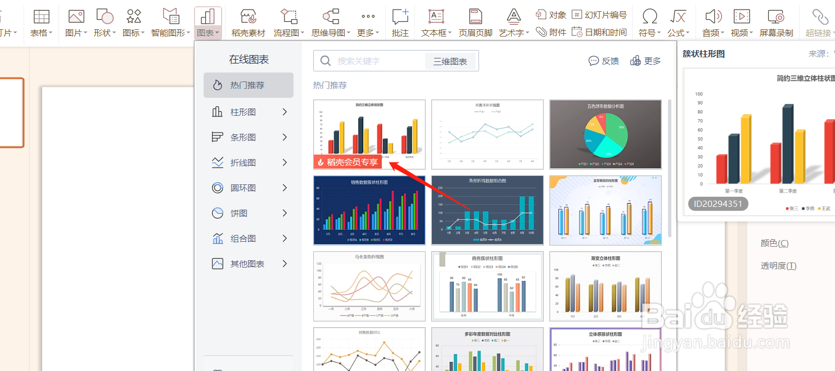Click the 文本框 text box icon
Viewport: 835px width, 371px height.
(436, 16)
